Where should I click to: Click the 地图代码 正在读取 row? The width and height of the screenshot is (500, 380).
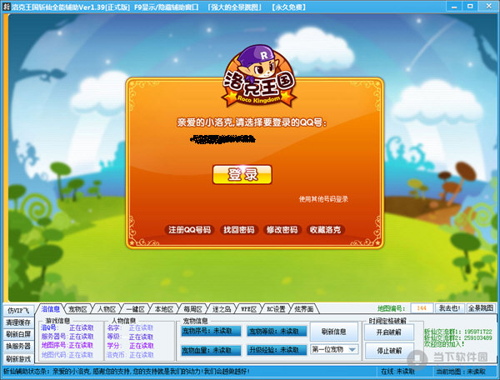(67, 355)
